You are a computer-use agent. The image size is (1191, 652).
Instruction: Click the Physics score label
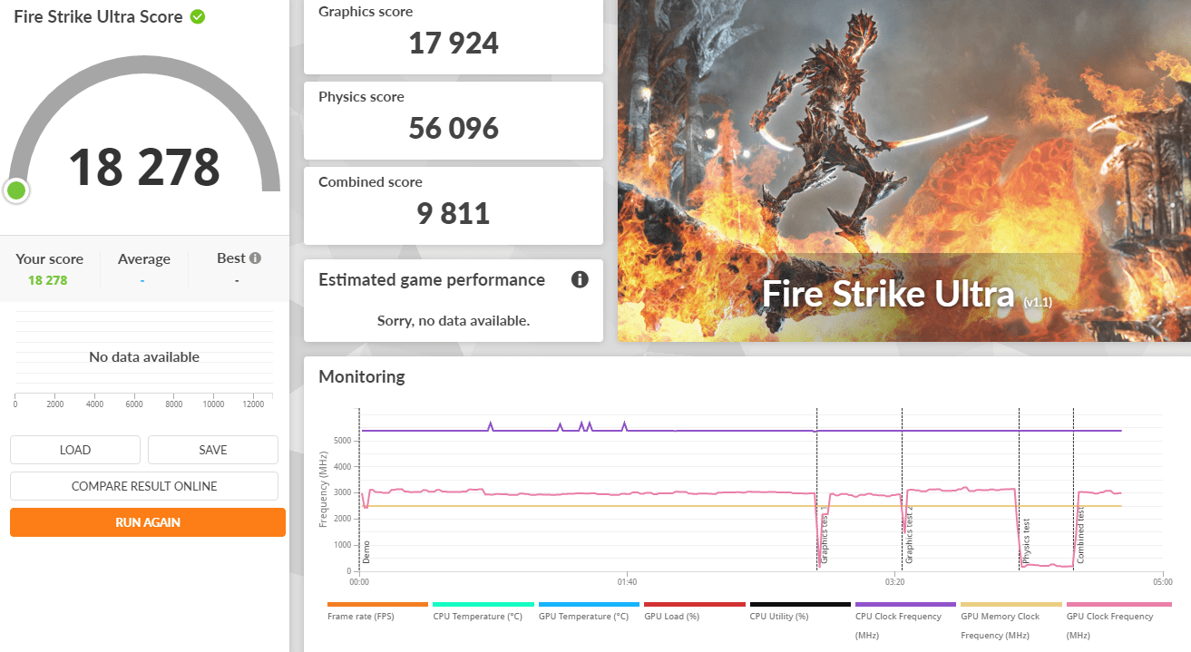tap(361, 97)
